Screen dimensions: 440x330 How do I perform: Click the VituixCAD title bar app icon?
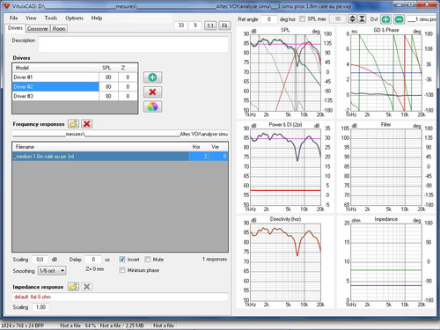(x=7, y=6)
